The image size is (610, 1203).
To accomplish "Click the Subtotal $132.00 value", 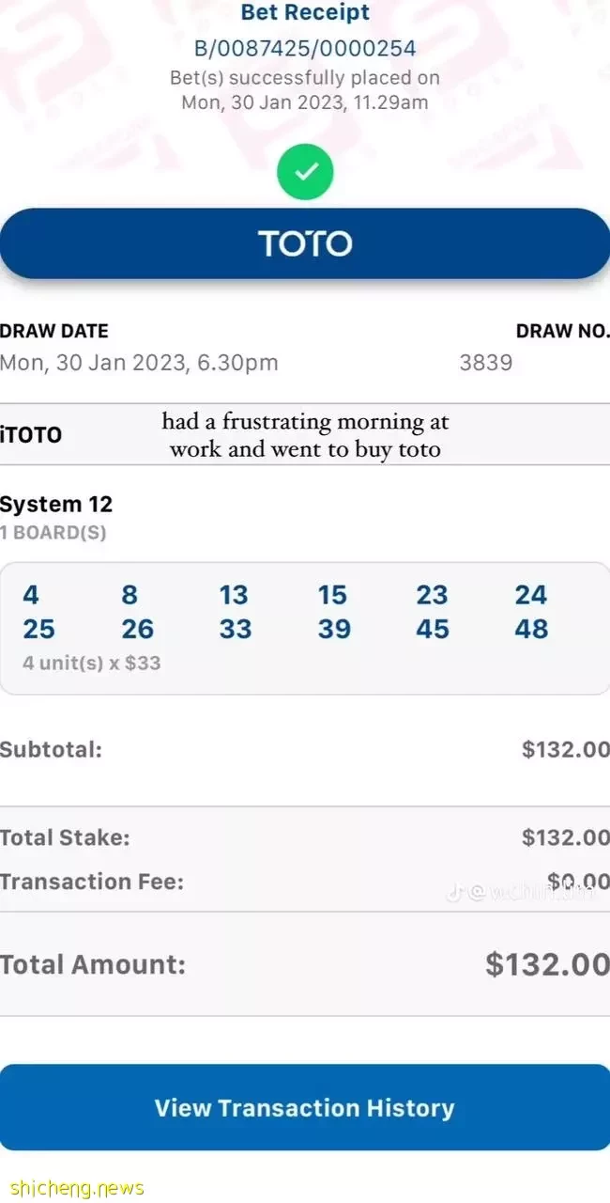I will click(x=566, y=749).
